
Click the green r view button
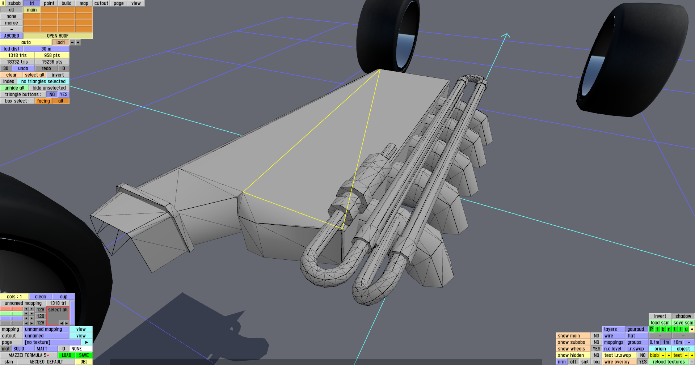pos(669,329)
